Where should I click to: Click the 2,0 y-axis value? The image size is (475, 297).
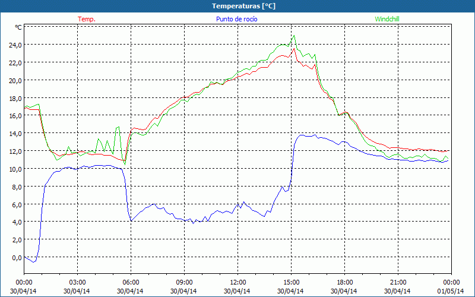point(17,240)
